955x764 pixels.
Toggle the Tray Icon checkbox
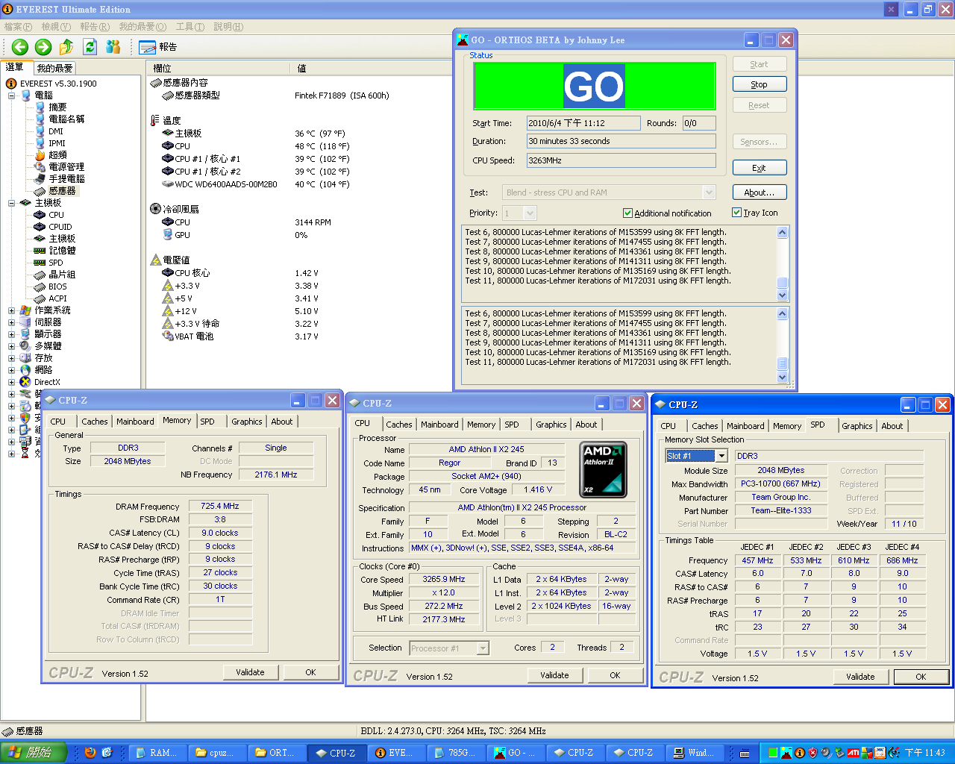[x=736, y=213]
